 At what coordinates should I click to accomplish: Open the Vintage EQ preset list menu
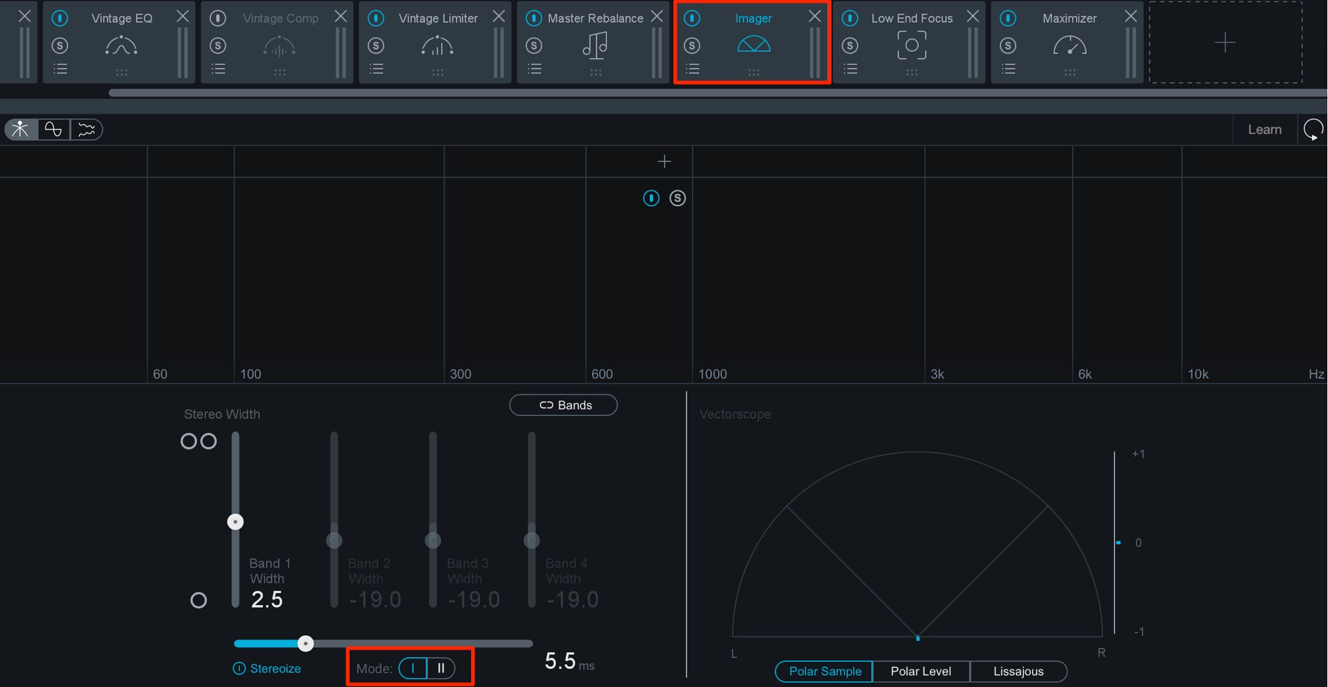pyautogui.click(x=60, y=69)
